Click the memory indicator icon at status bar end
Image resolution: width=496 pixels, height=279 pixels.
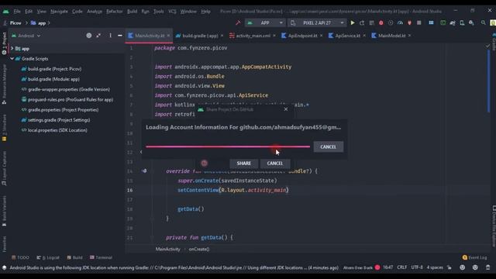tap(487, 267)
